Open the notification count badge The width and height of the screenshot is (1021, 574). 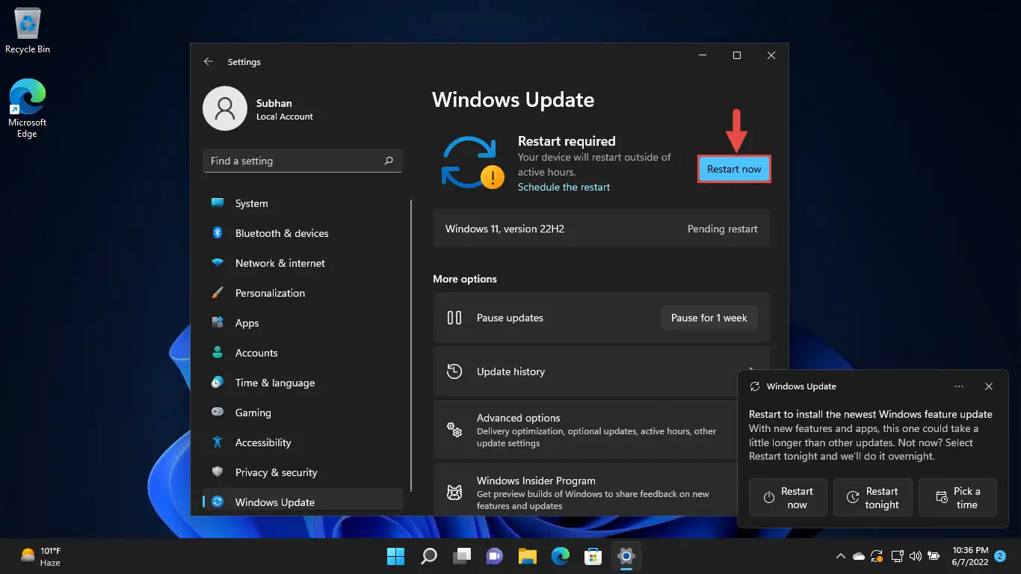tap(1000, 556)
